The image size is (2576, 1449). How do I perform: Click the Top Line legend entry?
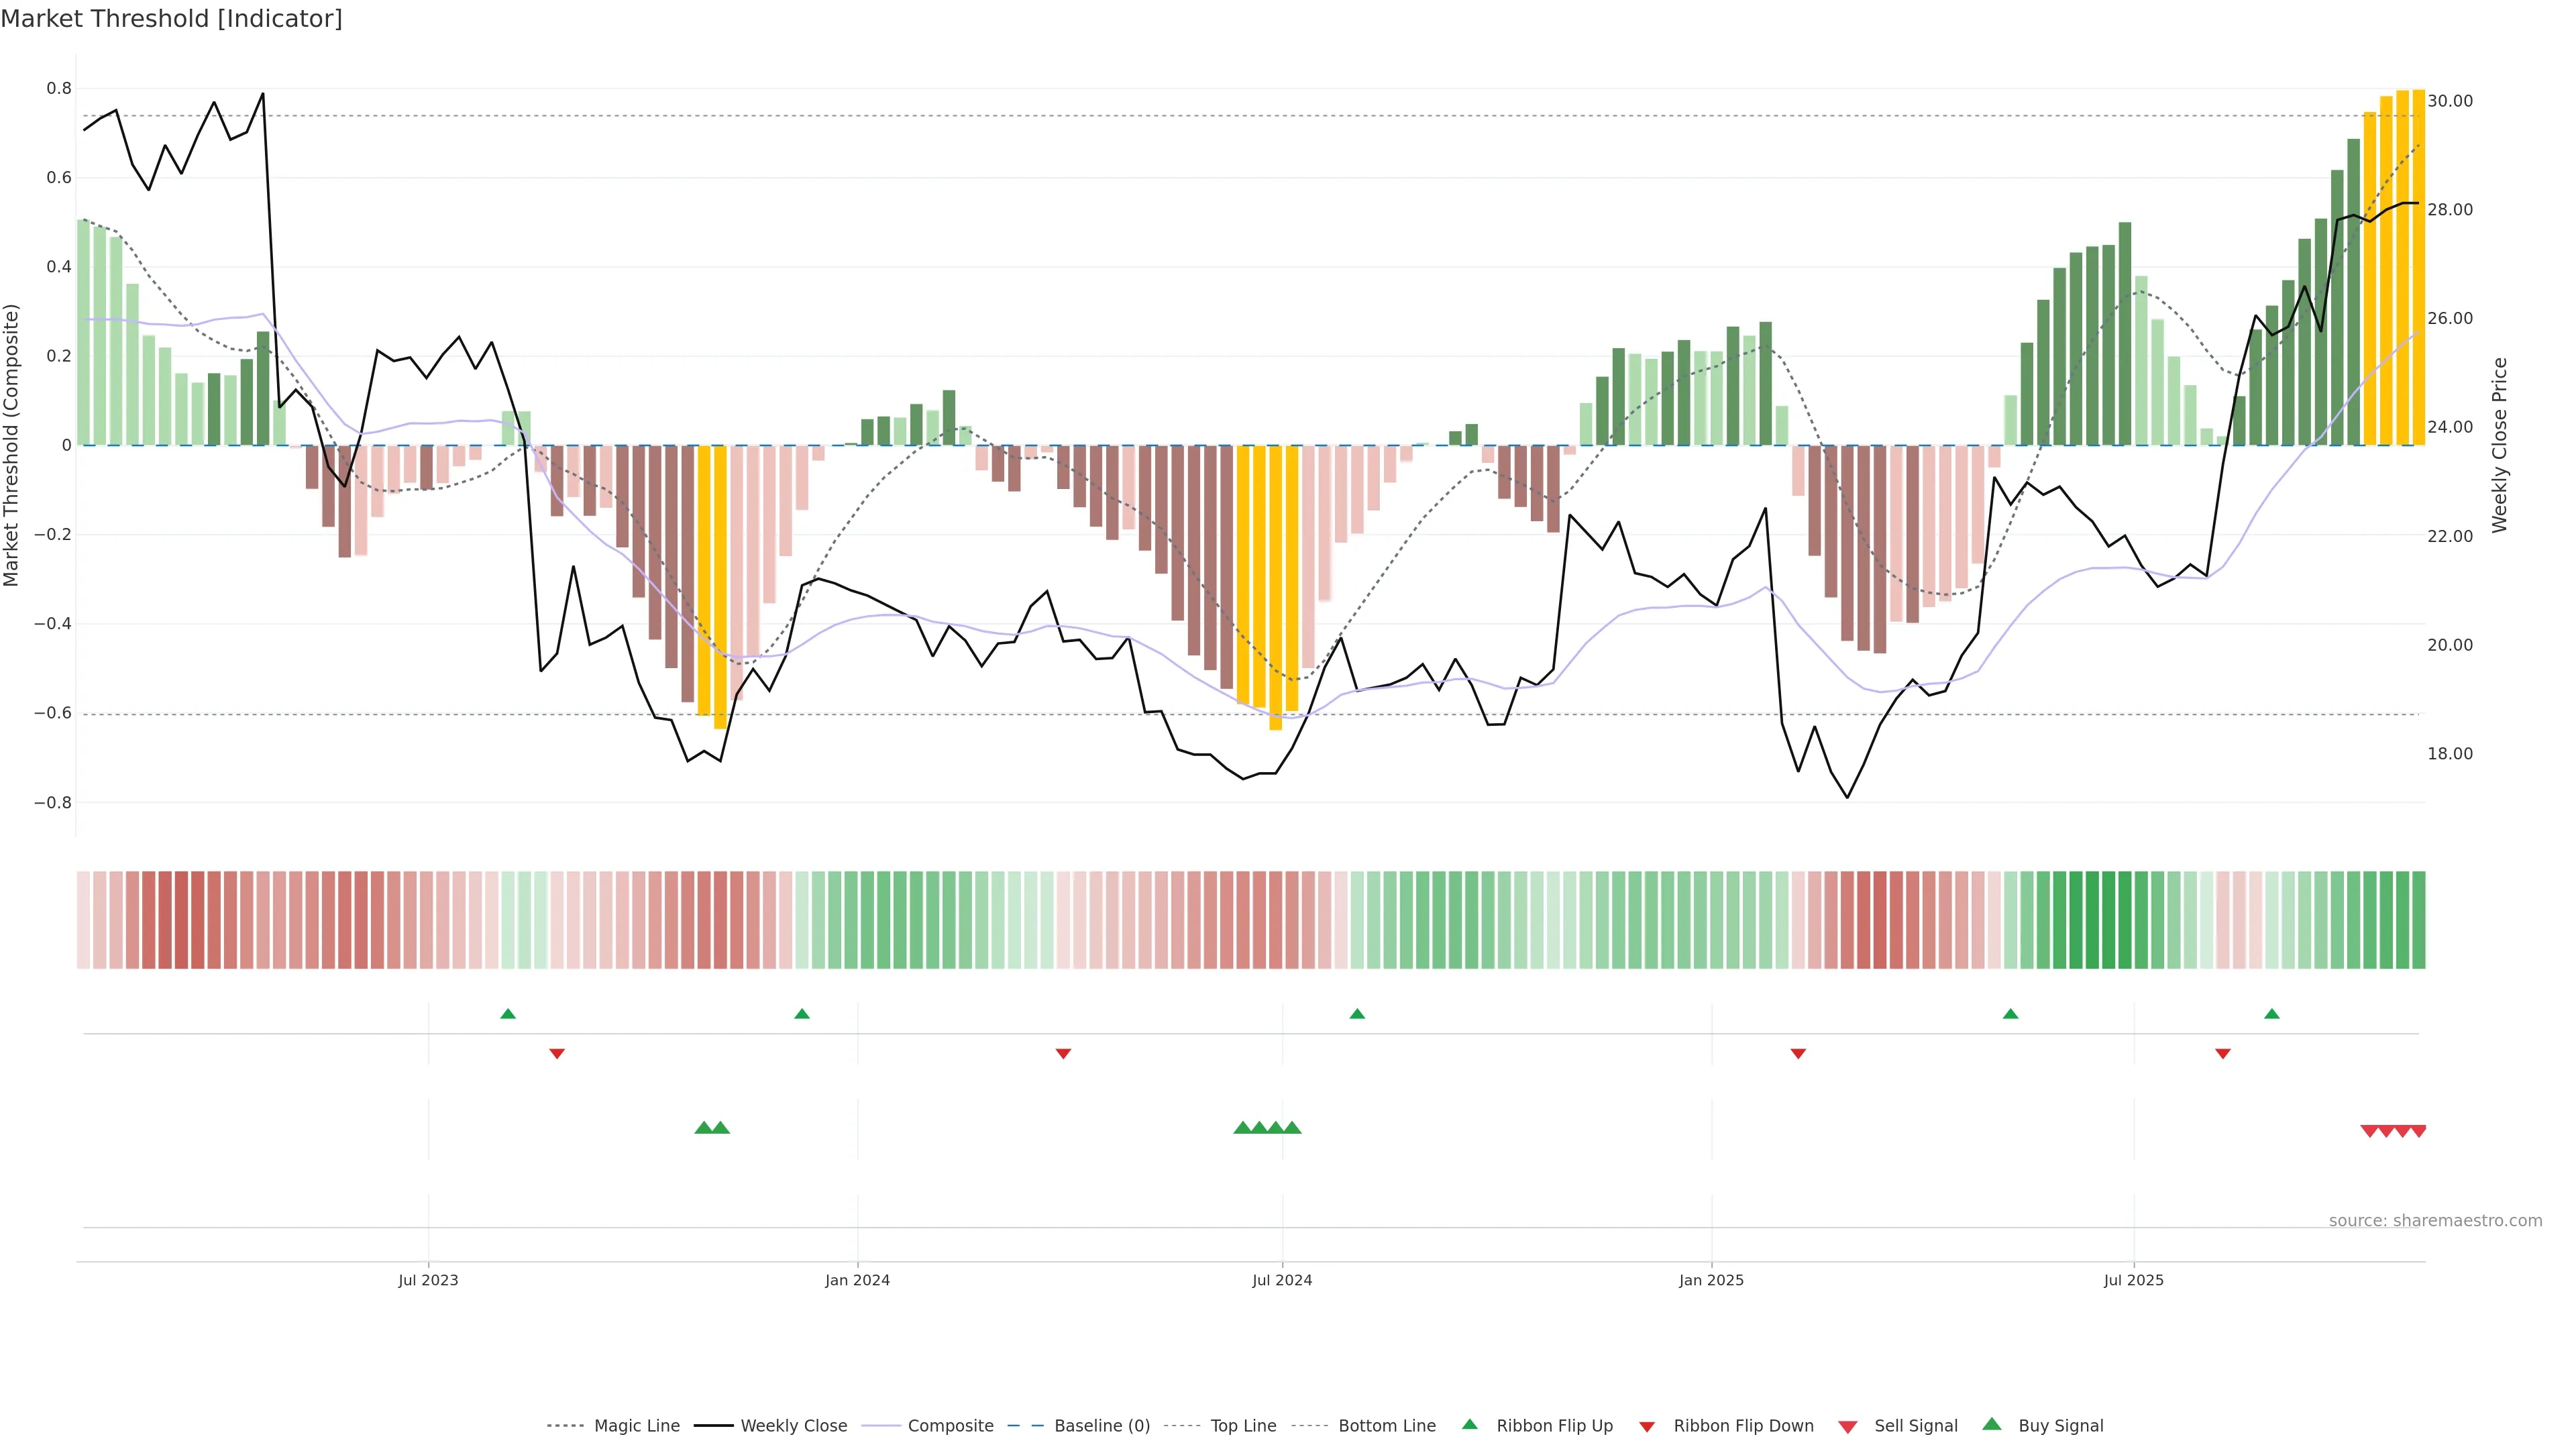pyautogui.click(x=1243, y=1426)
